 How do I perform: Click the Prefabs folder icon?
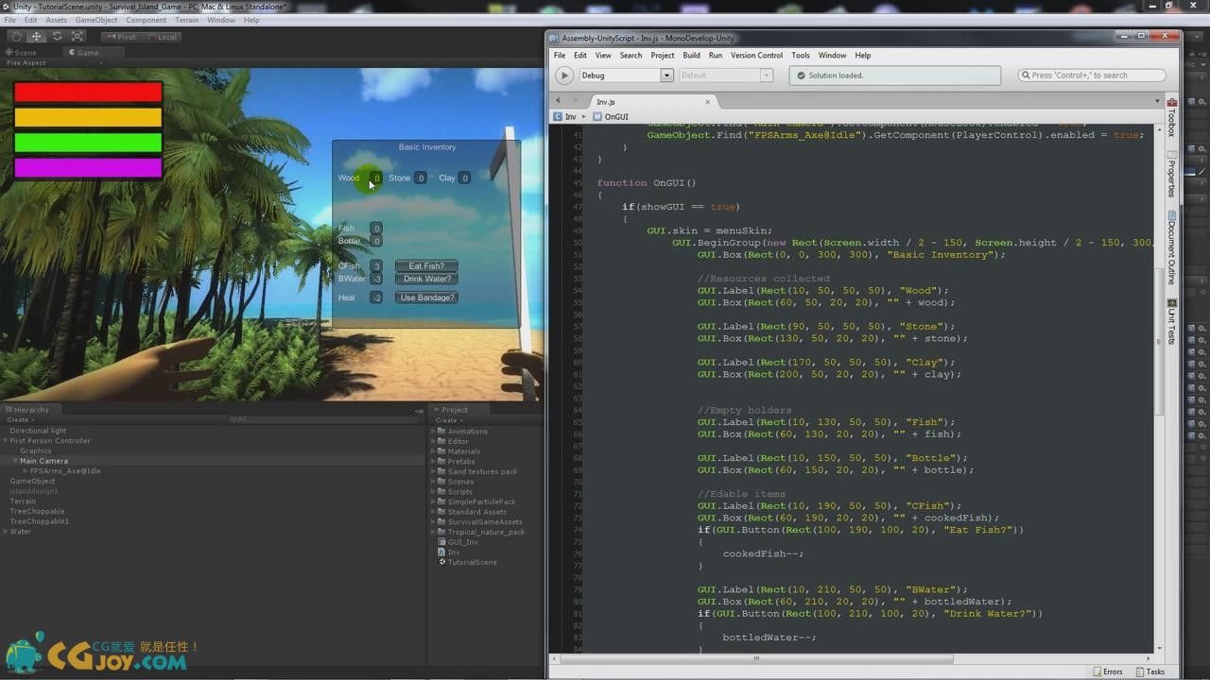click(x=441, y=462)
